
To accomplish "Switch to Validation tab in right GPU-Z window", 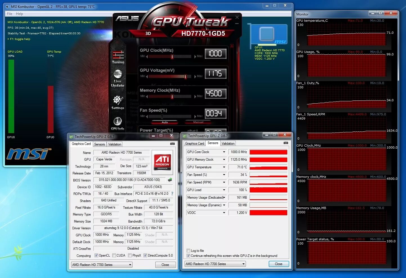I will 228,144.
